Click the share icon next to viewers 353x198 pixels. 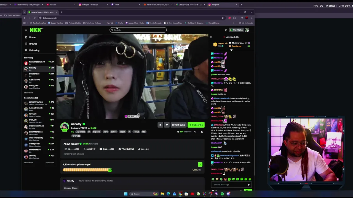click(x=195, y=132)
